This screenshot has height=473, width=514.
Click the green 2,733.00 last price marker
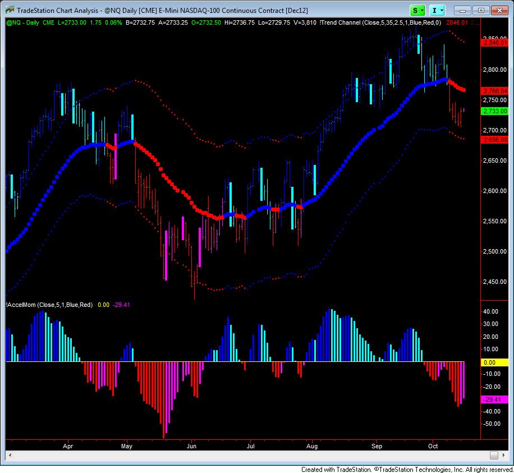[494, 111]
